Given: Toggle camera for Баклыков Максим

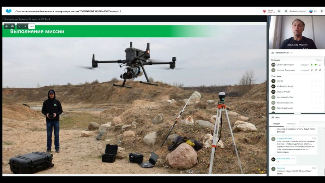Looking at the screenshot, I should (316, 65).
